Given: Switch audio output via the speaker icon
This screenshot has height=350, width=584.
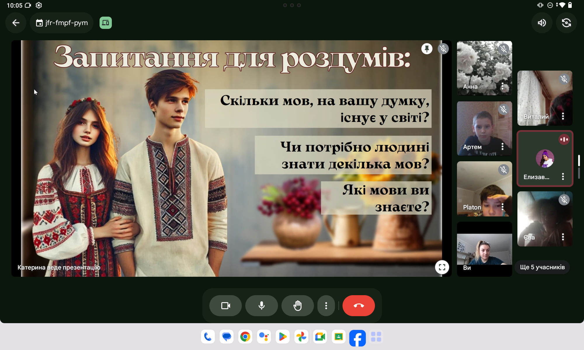Looking at the screenshot, I should tap(542, 23).
